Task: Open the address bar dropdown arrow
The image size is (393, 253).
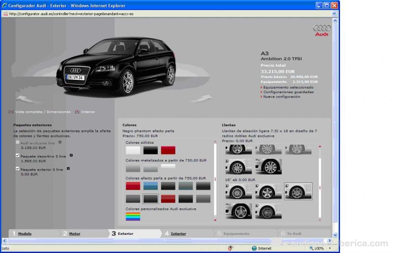Action: (x=334, y=14)
